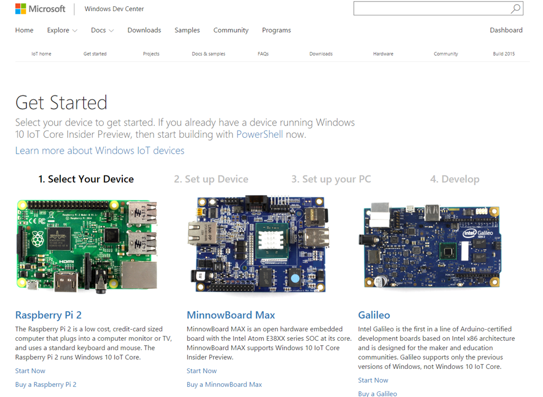Open the Buy a MinnowBoard Max link
Screen dimensions: 543x397
224,384
